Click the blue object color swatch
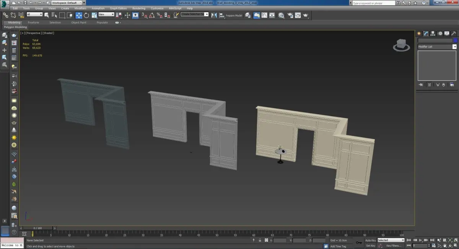 [455, 40]
